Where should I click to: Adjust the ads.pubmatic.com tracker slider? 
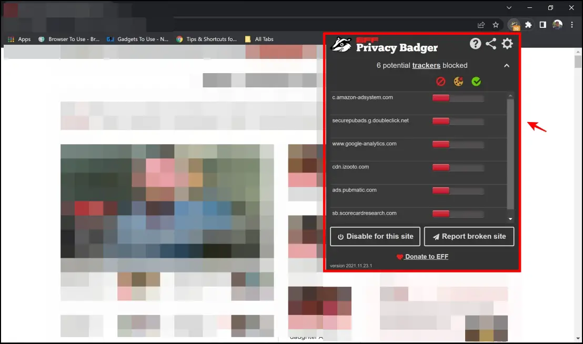pyautogui.click(x=458, y=190)
